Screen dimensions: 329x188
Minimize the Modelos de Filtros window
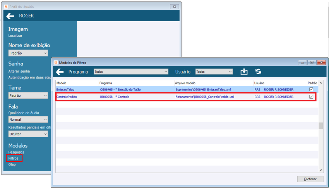click(x=302, y=62)
